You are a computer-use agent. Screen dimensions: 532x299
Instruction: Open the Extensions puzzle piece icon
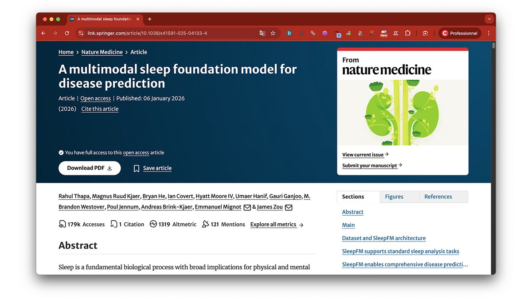point(407,33)
